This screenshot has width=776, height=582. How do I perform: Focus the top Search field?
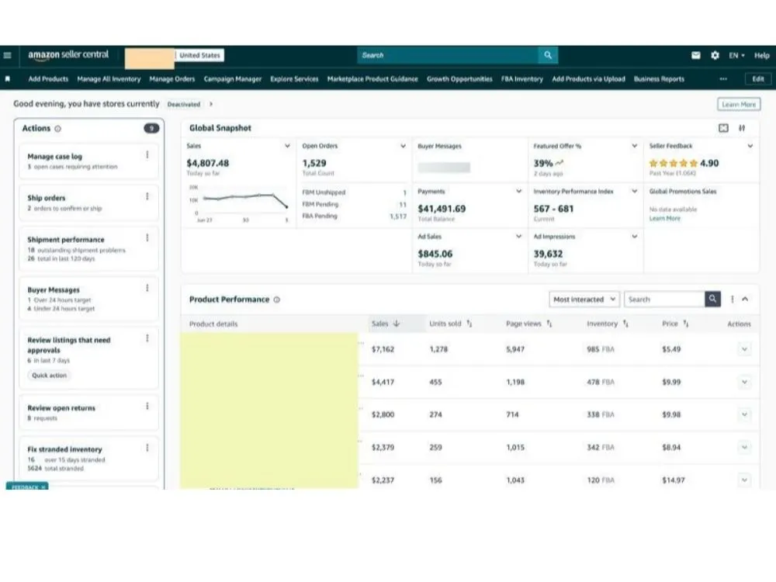(x=448, y=55)
